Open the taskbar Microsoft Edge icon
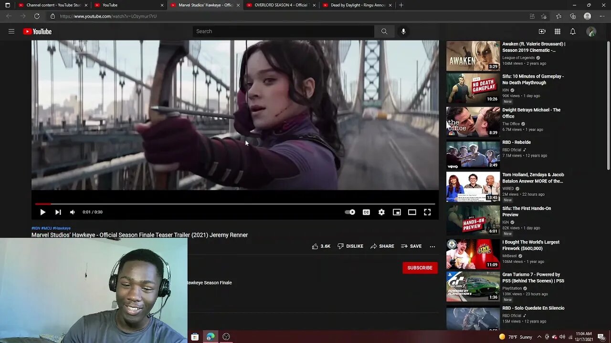611x343 pixels. (x=211, y=337)
